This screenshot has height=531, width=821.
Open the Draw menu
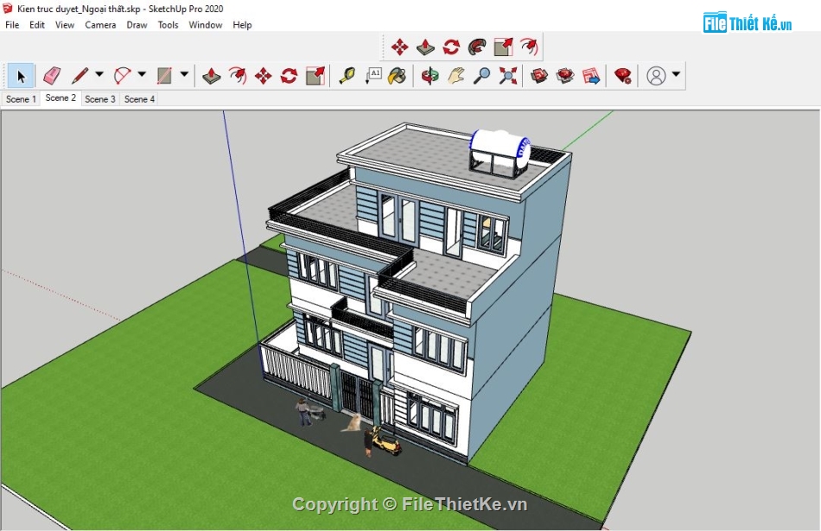(x=137, y=24)
